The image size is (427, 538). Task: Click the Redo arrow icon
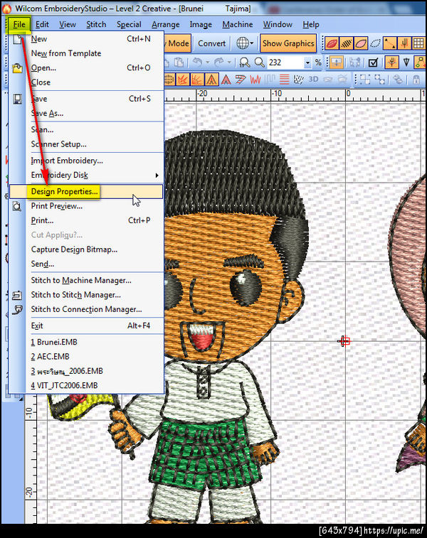coord(218,63)
